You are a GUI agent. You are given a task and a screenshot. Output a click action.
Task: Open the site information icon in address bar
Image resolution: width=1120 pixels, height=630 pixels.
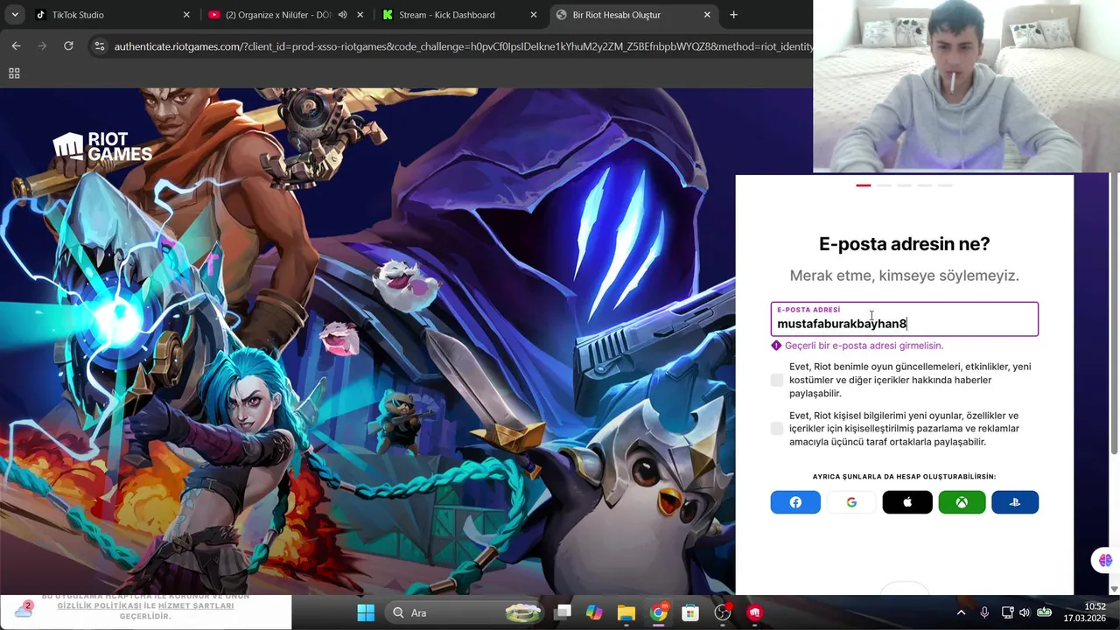point(99,45)
